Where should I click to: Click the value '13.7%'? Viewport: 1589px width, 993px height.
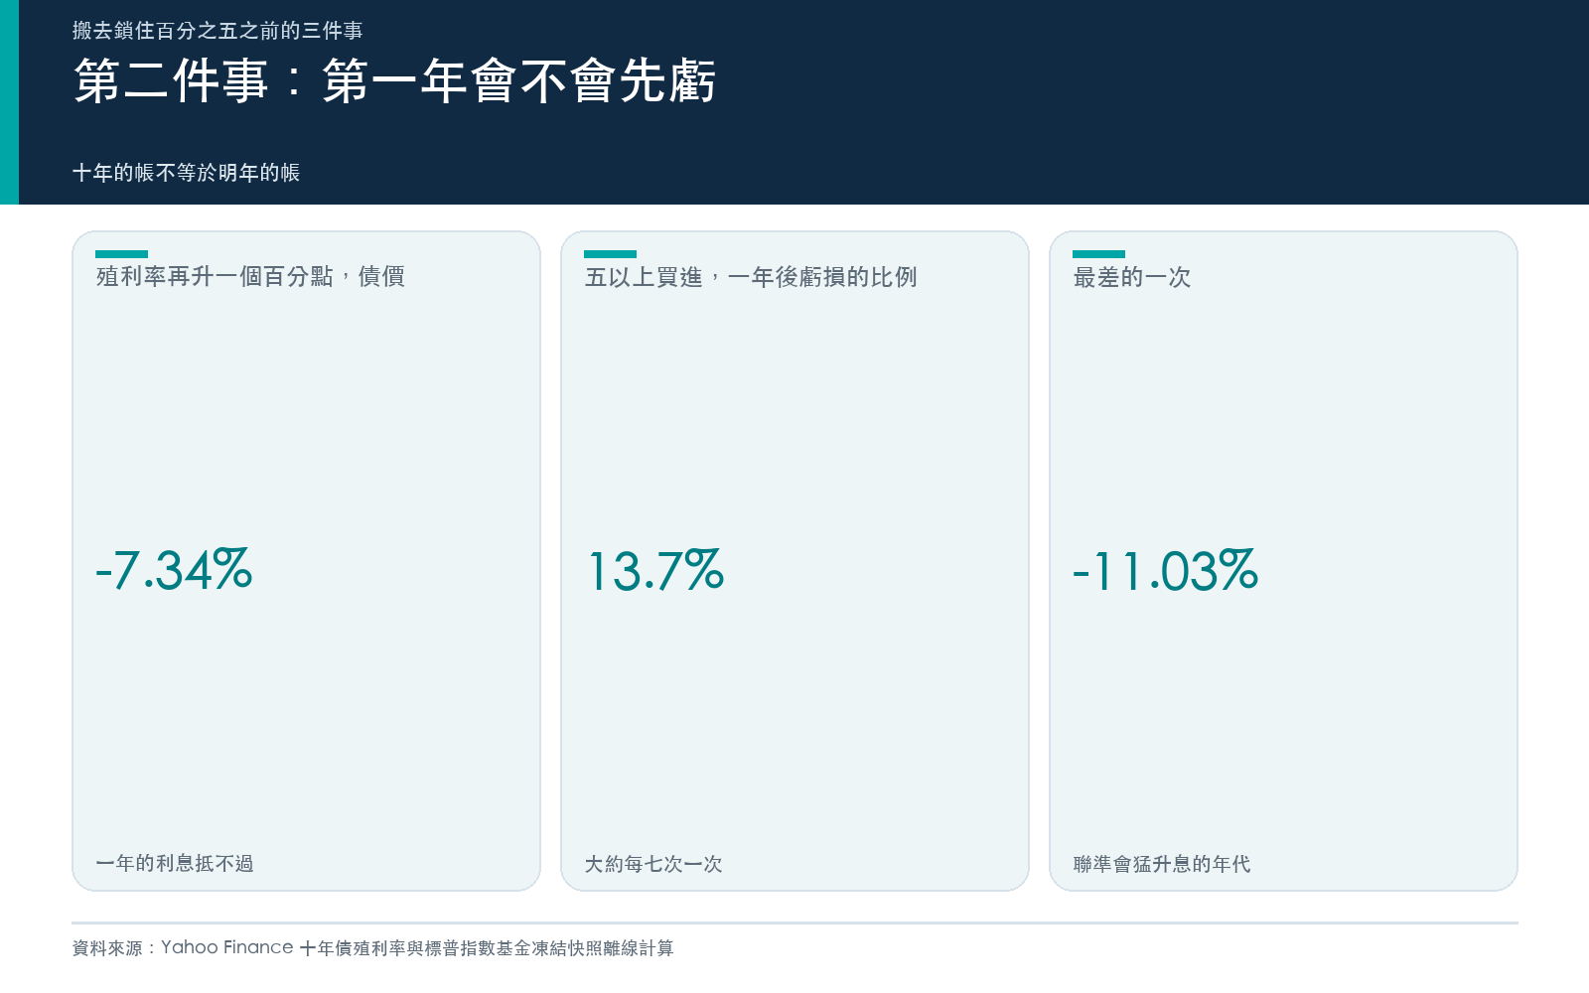[655, 570]
